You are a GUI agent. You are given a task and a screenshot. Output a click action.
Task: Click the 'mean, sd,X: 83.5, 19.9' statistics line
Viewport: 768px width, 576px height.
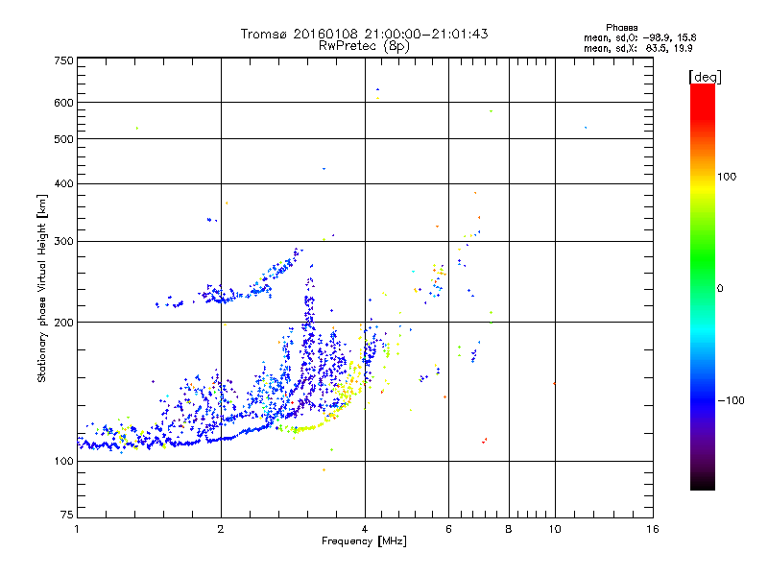tap(637, 48)
